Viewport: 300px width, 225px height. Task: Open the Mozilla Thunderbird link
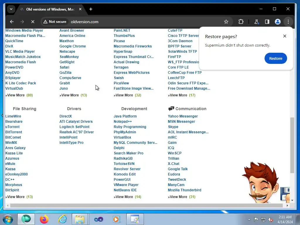[185, 190]
